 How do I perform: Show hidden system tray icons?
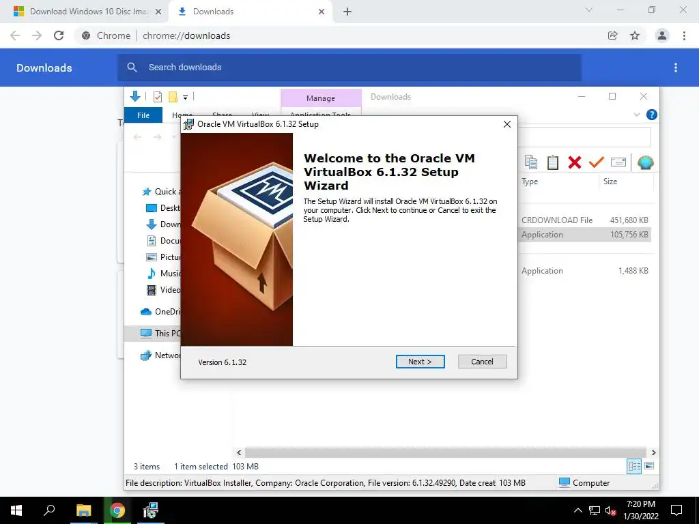(x=577, y=510)
